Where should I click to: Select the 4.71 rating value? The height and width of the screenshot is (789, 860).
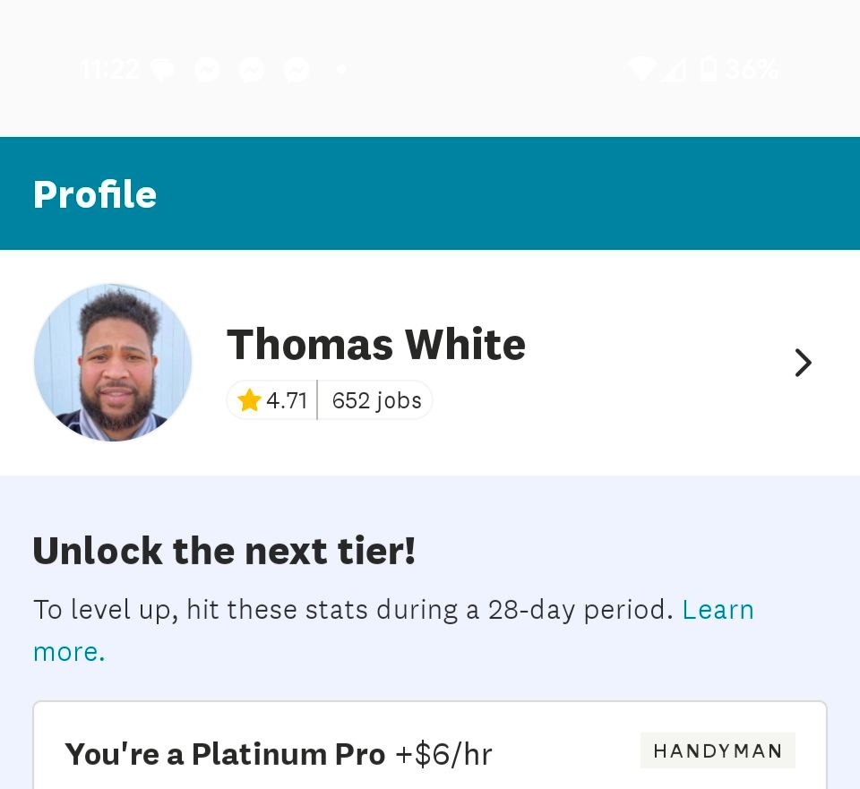point(287,401)
